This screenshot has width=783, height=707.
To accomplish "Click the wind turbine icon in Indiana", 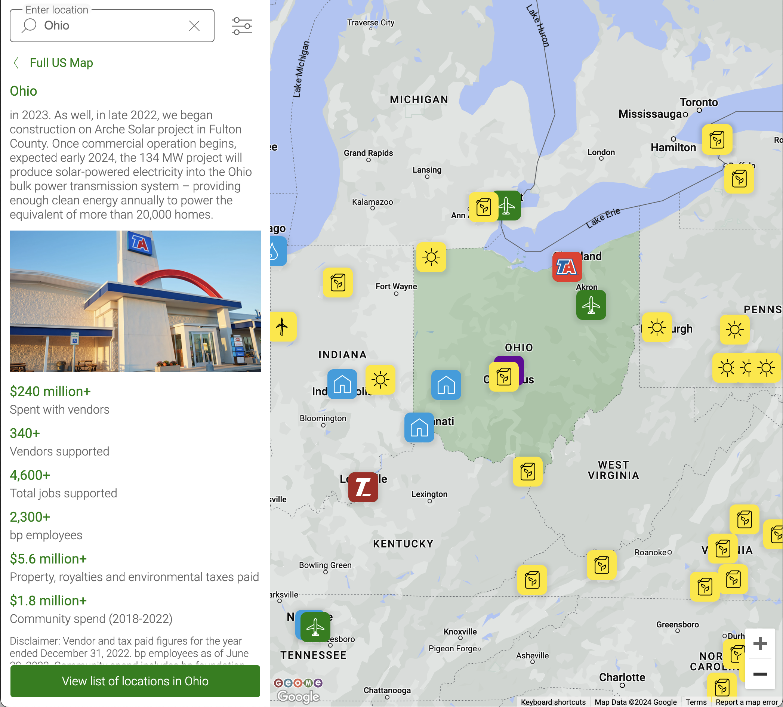I will click(283, 327).
